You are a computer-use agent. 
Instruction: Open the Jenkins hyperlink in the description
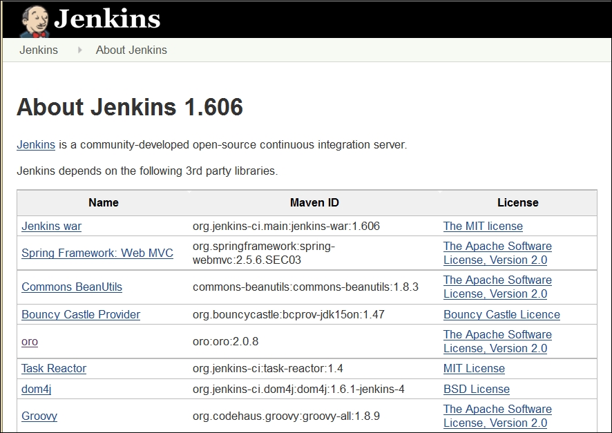pyautogui.click(x=35, y=144)
